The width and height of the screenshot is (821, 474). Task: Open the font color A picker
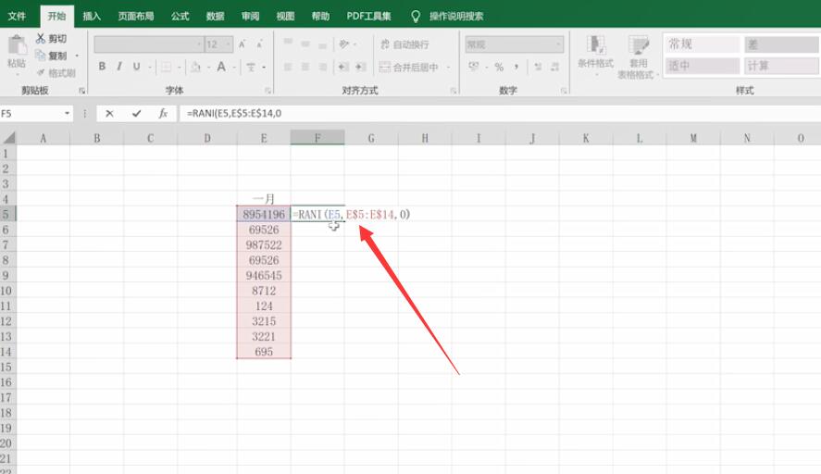221,67
